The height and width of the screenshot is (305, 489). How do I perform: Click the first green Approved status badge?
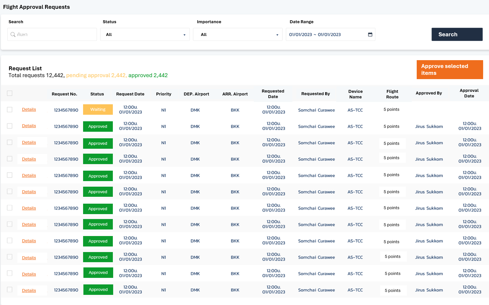98,127
